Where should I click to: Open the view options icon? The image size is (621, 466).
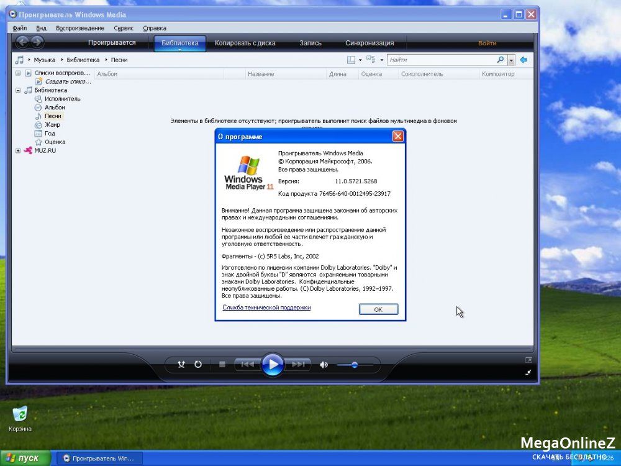click(371, 60)
